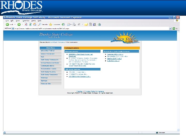Open the Spring 2007 Vol. 2 newsletter
Screen dimensions: 186x139
114,58
